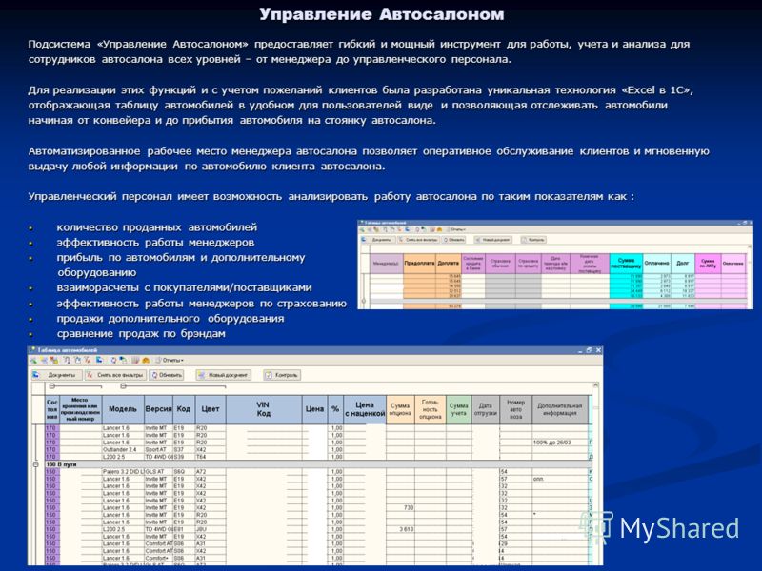Click Страховка обычная column header
This screenshot has height=571, width=762.
500,264
